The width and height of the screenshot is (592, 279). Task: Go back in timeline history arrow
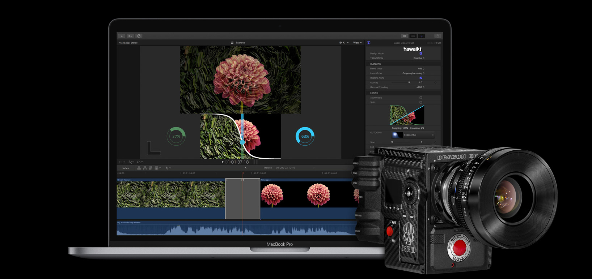[x=246, y=168]
